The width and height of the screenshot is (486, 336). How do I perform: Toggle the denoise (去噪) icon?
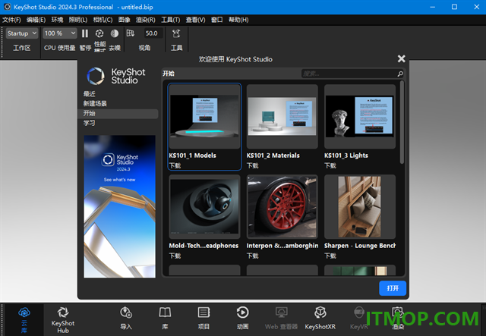tap(115, 33)
